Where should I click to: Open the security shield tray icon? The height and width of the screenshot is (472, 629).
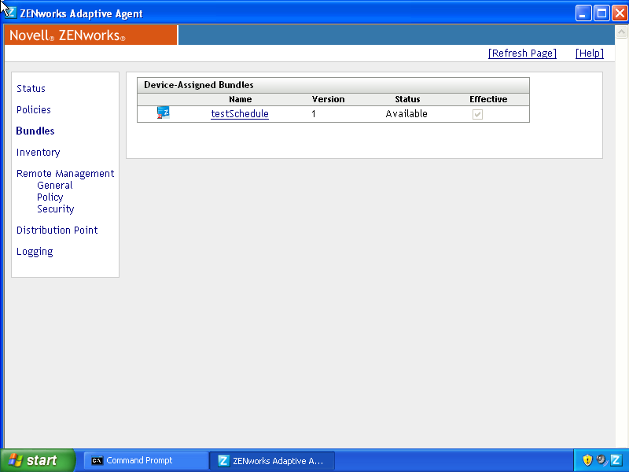tap(587, 460)
